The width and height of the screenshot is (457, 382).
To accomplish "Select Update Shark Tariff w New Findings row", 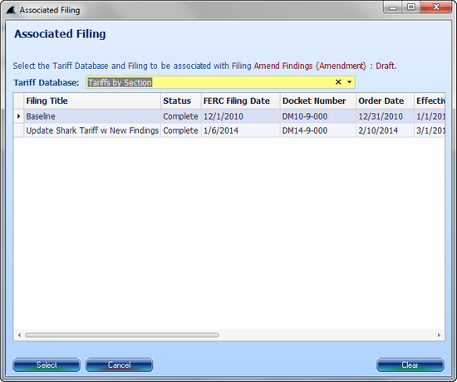I will [x=229, y=130].
